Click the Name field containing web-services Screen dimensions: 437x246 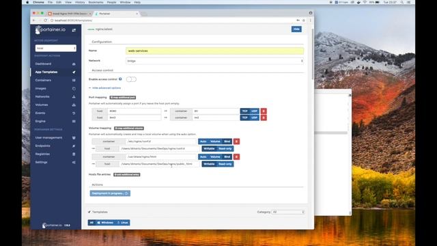pos(214,51)
